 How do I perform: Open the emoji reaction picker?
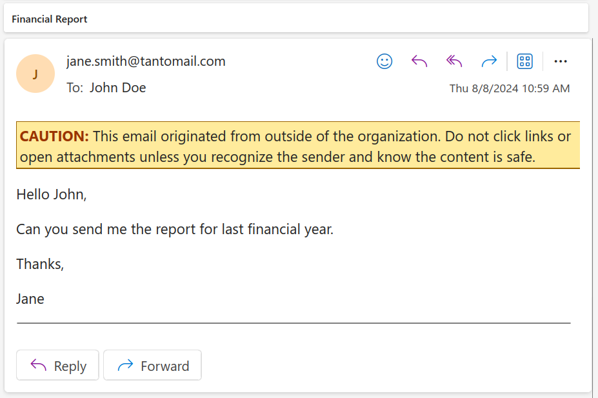point(384,61)
